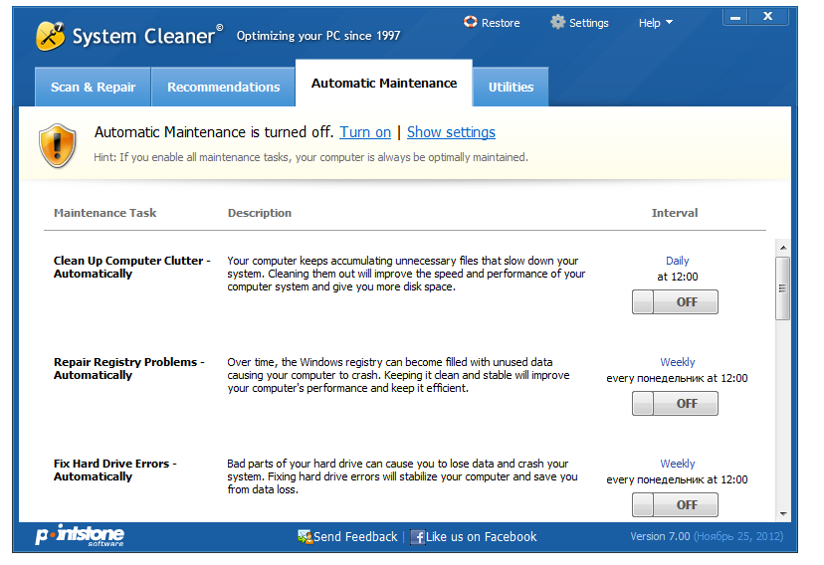Screen dimensions: 824x565
Task: Click the Interval column header
Action: click(675, 213)
